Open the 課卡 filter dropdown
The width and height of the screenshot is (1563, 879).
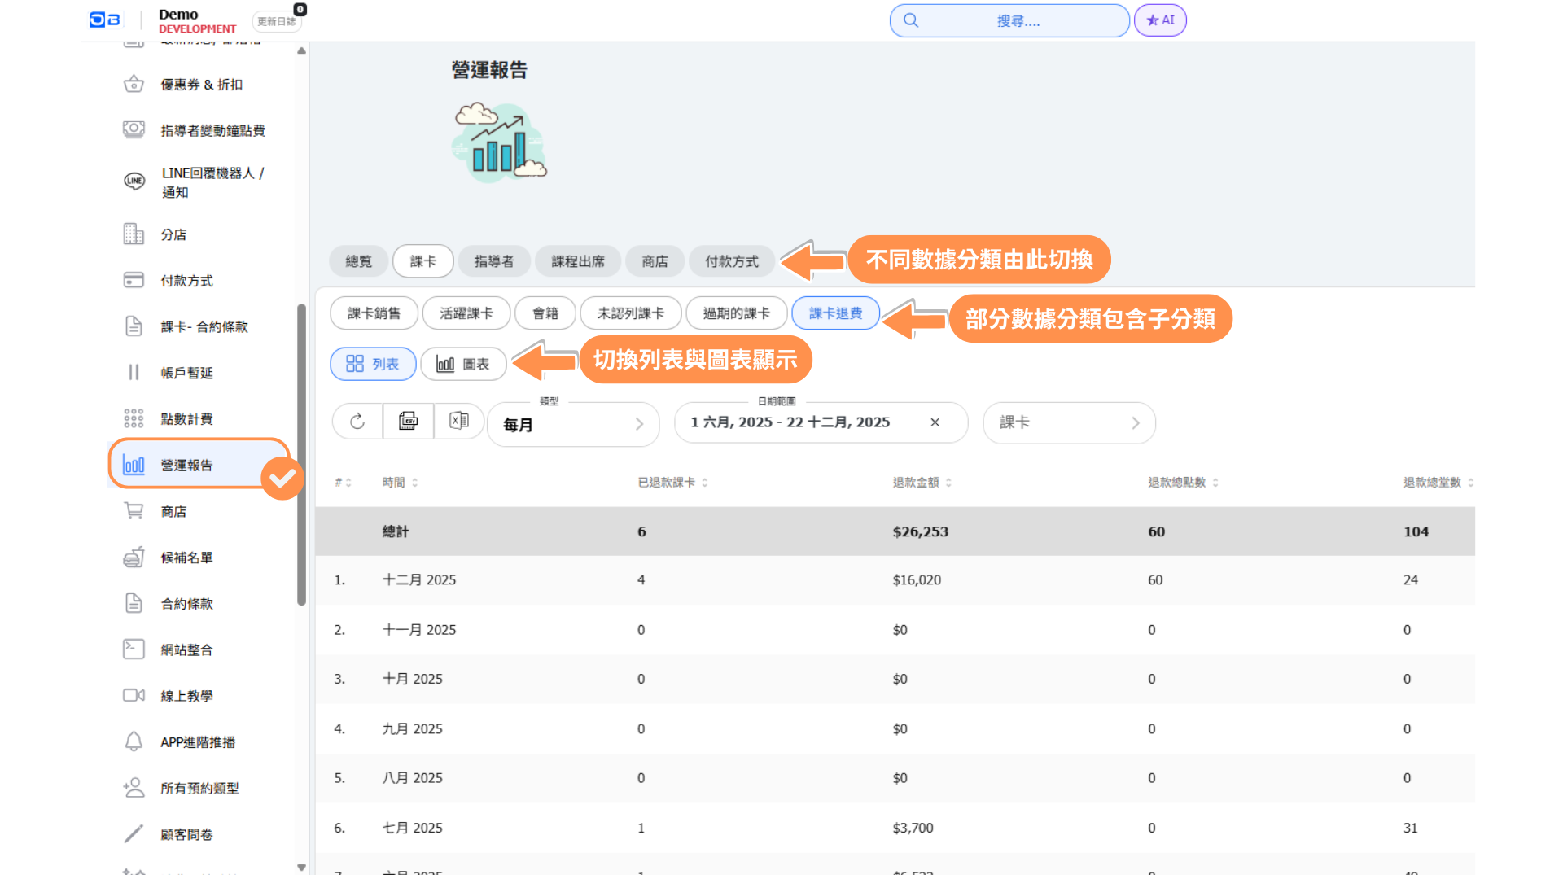point(1069,422)
